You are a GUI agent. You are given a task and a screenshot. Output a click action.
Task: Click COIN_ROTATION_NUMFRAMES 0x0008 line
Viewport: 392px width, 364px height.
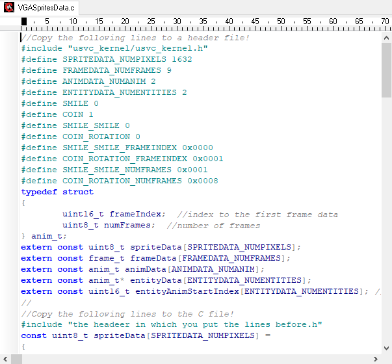[120, 181]
